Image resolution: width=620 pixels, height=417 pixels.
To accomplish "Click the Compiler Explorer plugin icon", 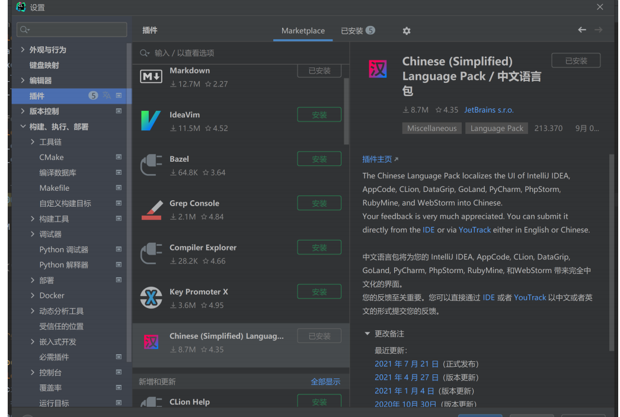I will pyautogui.click(x=151, y=254).
